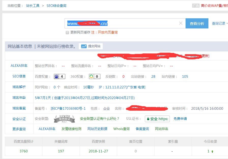Click the green up arrow beside today's inclusion
228x159 pixels.
(x=212, y=151)
